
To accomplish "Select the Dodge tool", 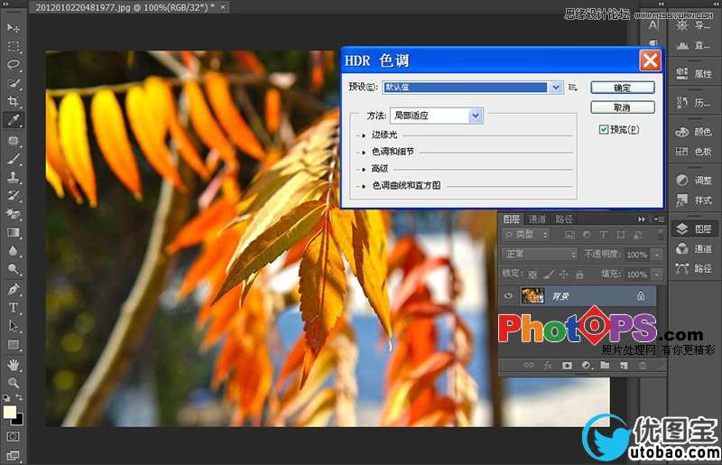I will point(14,269).
